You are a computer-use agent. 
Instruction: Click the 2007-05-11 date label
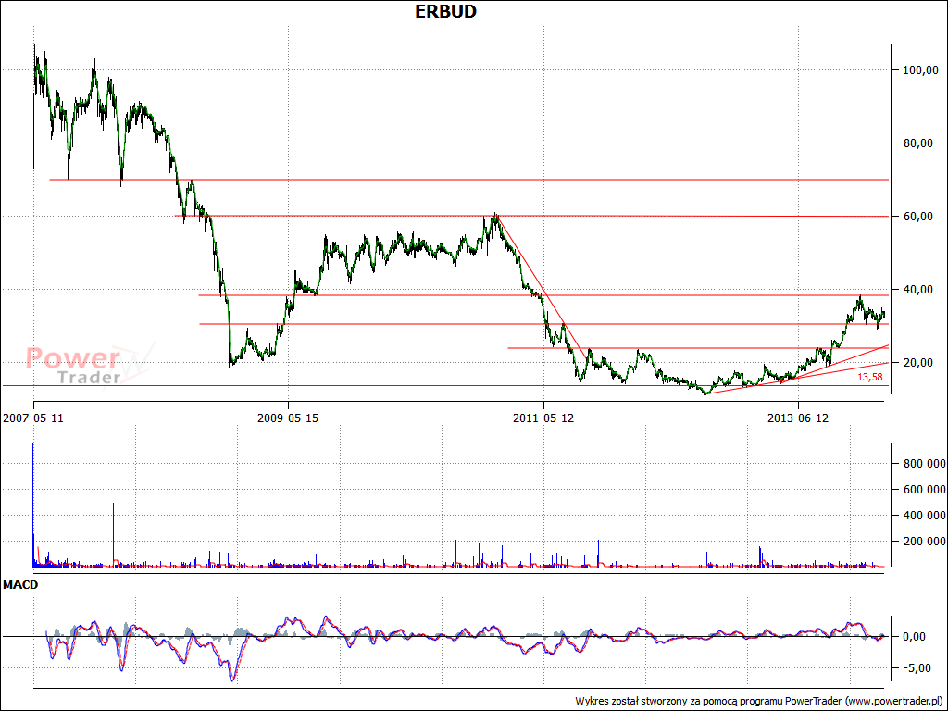coord(33,418)
